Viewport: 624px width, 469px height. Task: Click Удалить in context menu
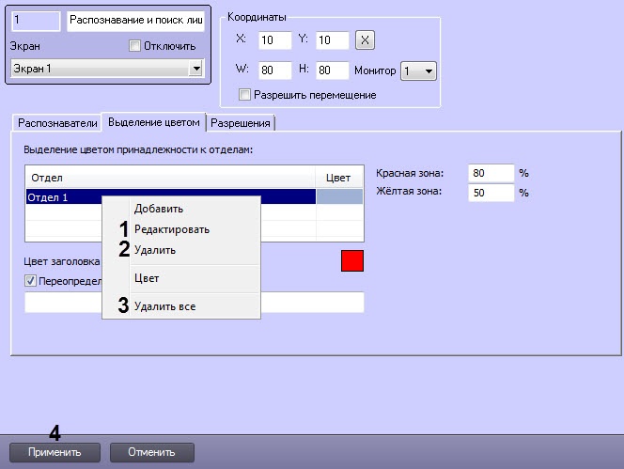click(155, 250)
